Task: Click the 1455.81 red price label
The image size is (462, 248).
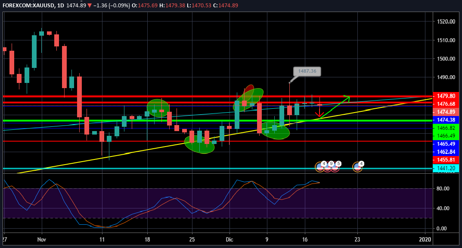Action: pos(446,159)
